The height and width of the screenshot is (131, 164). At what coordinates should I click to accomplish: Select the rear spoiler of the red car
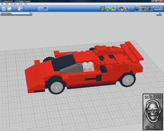(132, 52)
